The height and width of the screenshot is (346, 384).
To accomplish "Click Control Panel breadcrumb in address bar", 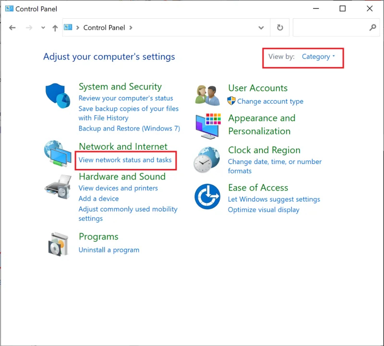I will coord(104,28).
